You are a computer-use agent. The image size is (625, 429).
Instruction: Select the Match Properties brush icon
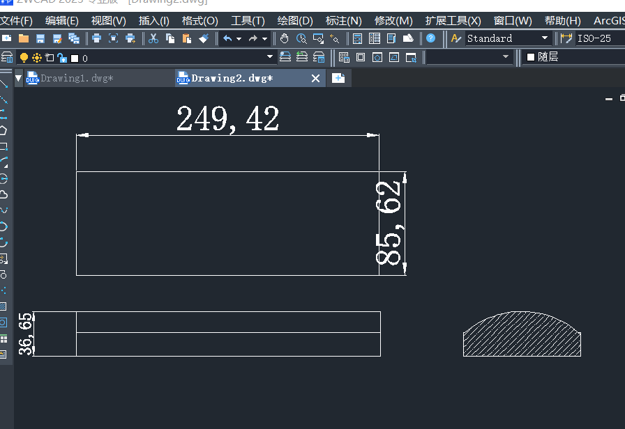(204, 38)
